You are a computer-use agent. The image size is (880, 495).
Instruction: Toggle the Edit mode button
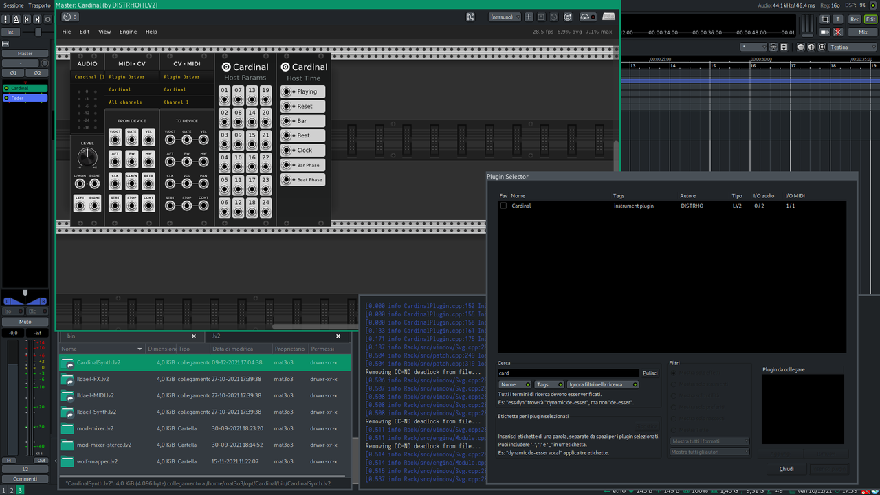point(870,19)
